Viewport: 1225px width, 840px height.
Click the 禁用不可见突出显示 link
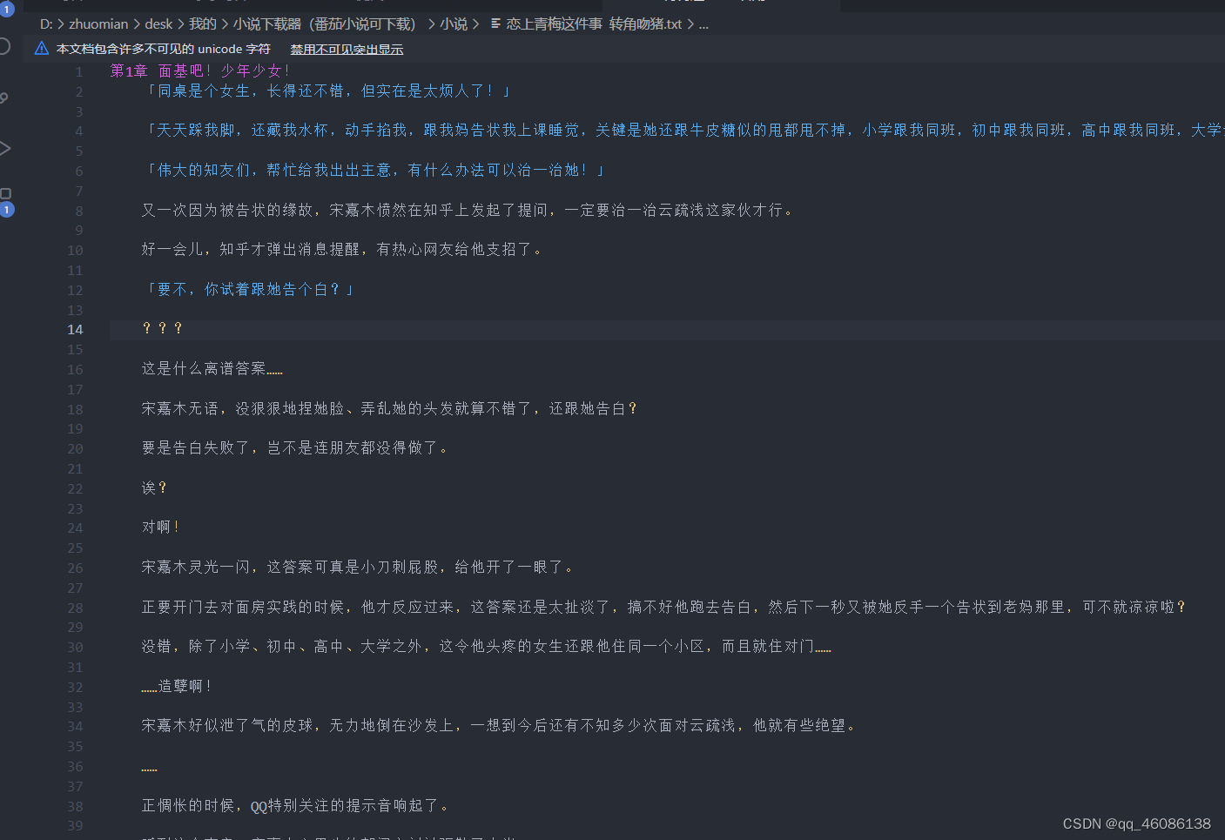[x=347, y=50]
